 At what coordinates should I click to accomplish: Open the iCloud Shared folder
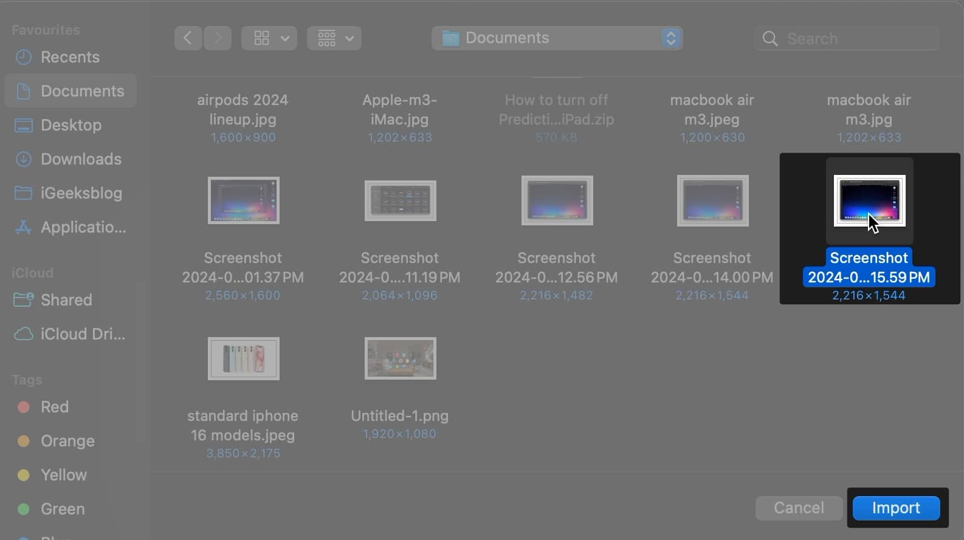pyautogui.click(x=70, y=300)
